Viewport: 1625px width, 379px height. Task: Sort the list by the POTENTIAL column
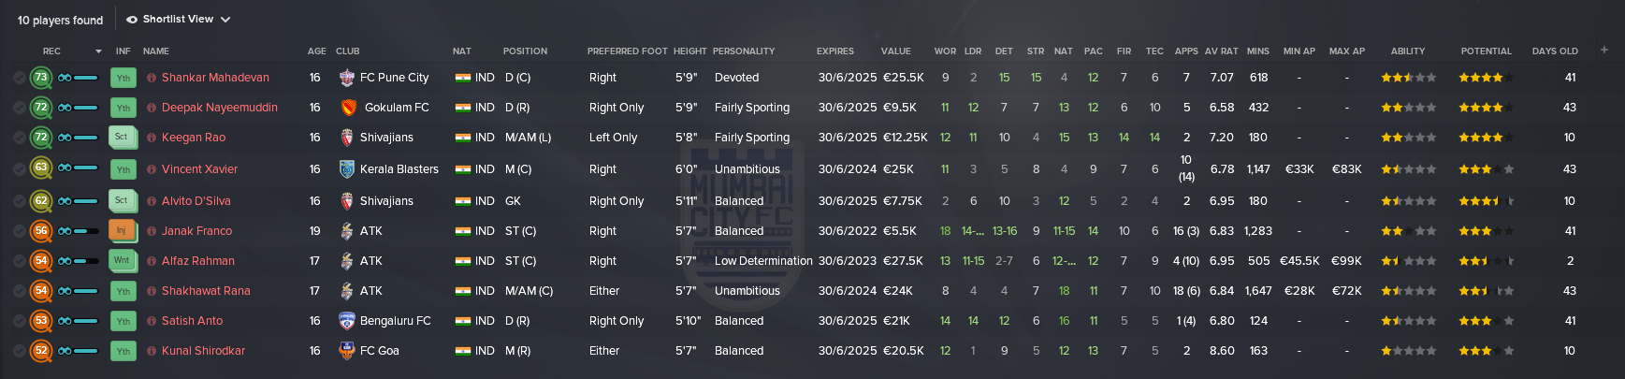point(1486,51)
